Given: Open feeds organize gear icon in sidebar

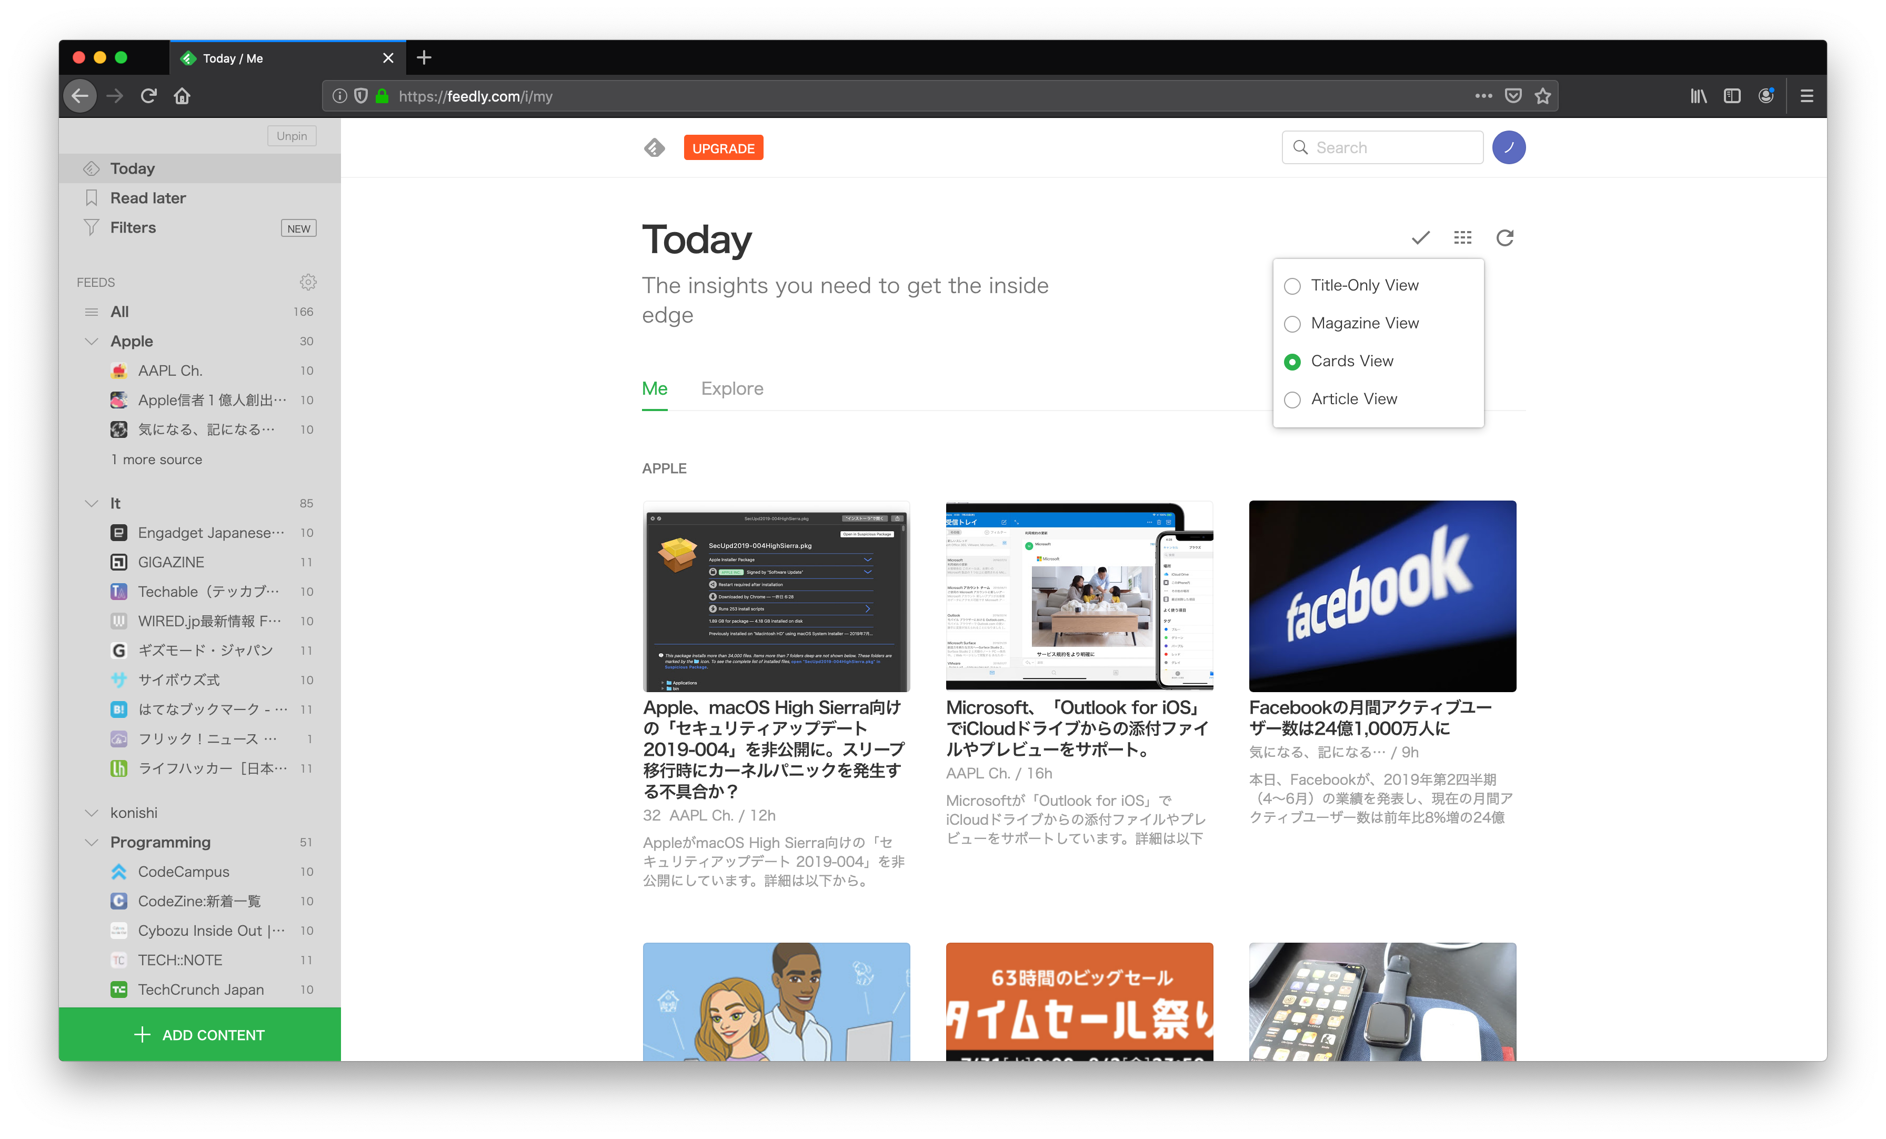Looking at the screenshot, I should [x=308, y=283].
